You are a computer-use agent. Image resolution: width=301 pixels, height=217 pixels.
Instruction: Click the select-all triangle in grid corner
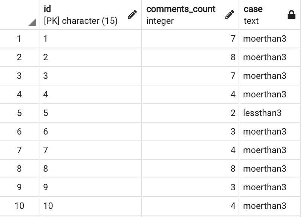[x=32, y=22]
